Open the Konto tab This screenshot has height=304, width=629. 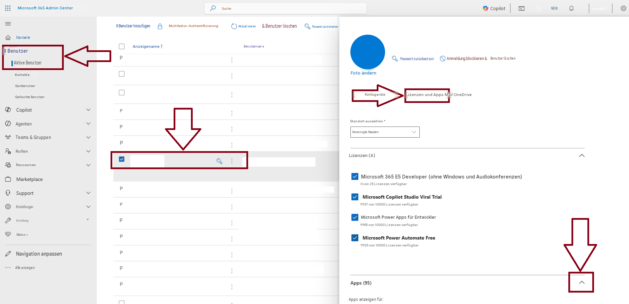pos(369,95)
